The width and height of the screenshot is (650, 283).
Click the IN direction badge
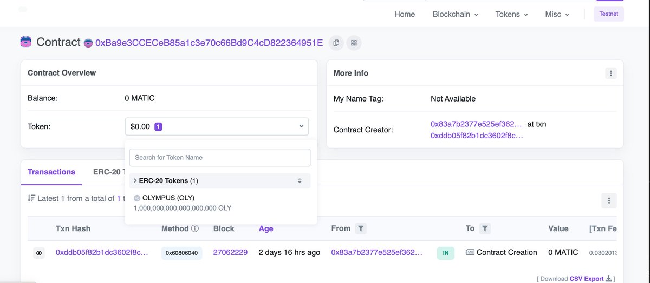pos(445,253)
